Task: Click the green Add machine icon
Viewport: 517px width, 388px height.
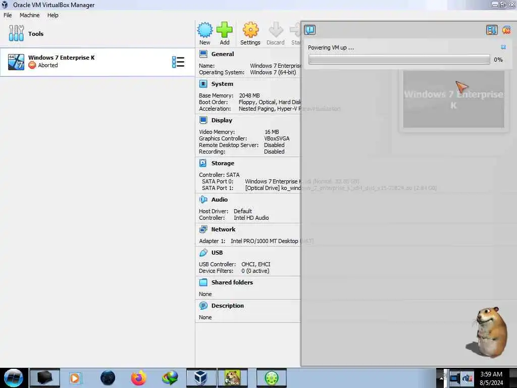Action: point(225,30)
